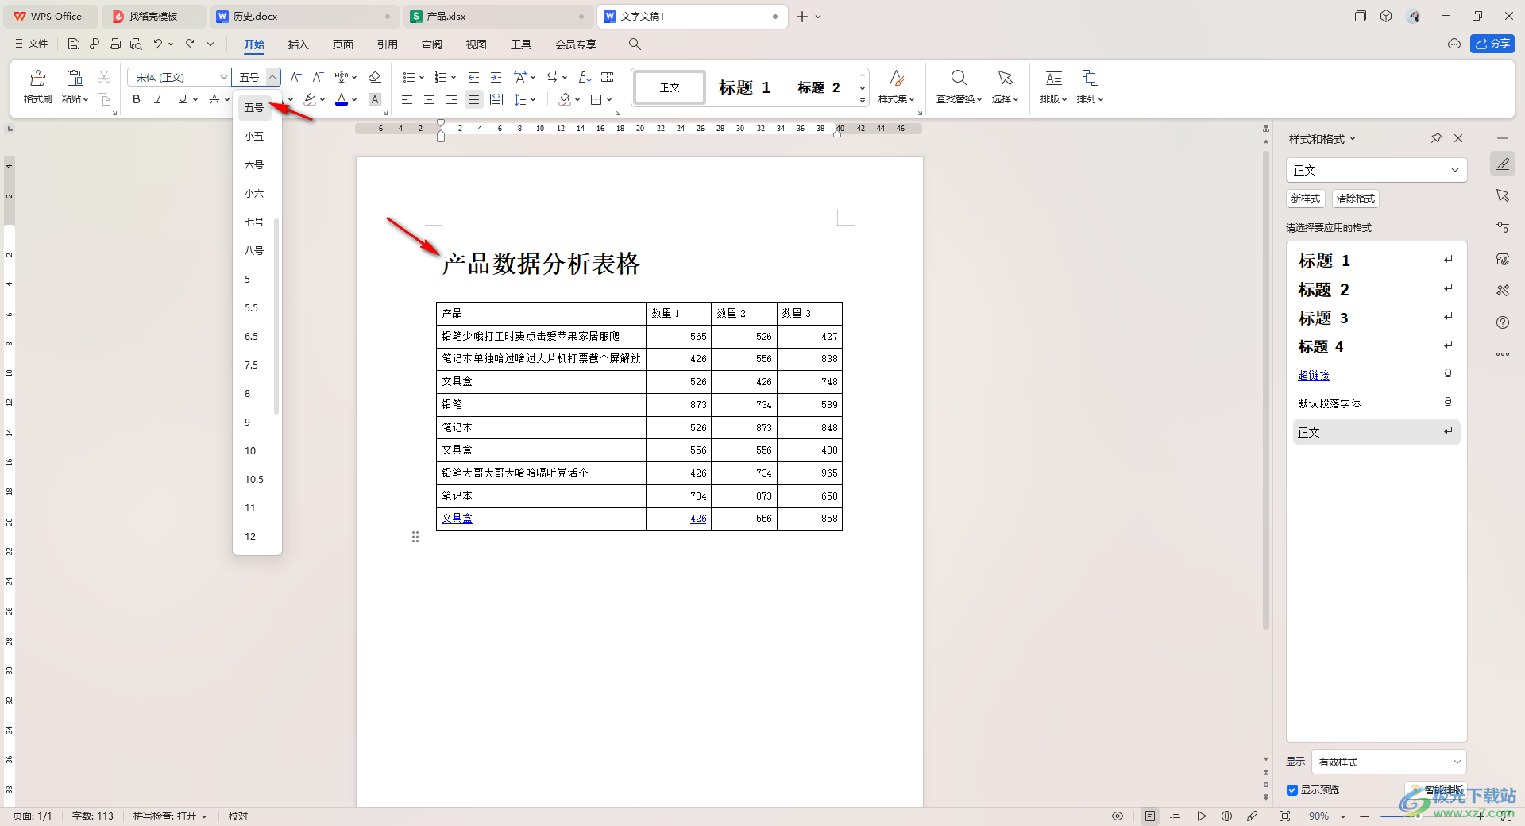The image size is (1525, 826).
Task: Click the 文具盒 hyperlink in the table
Action: (x=457, y=519)
